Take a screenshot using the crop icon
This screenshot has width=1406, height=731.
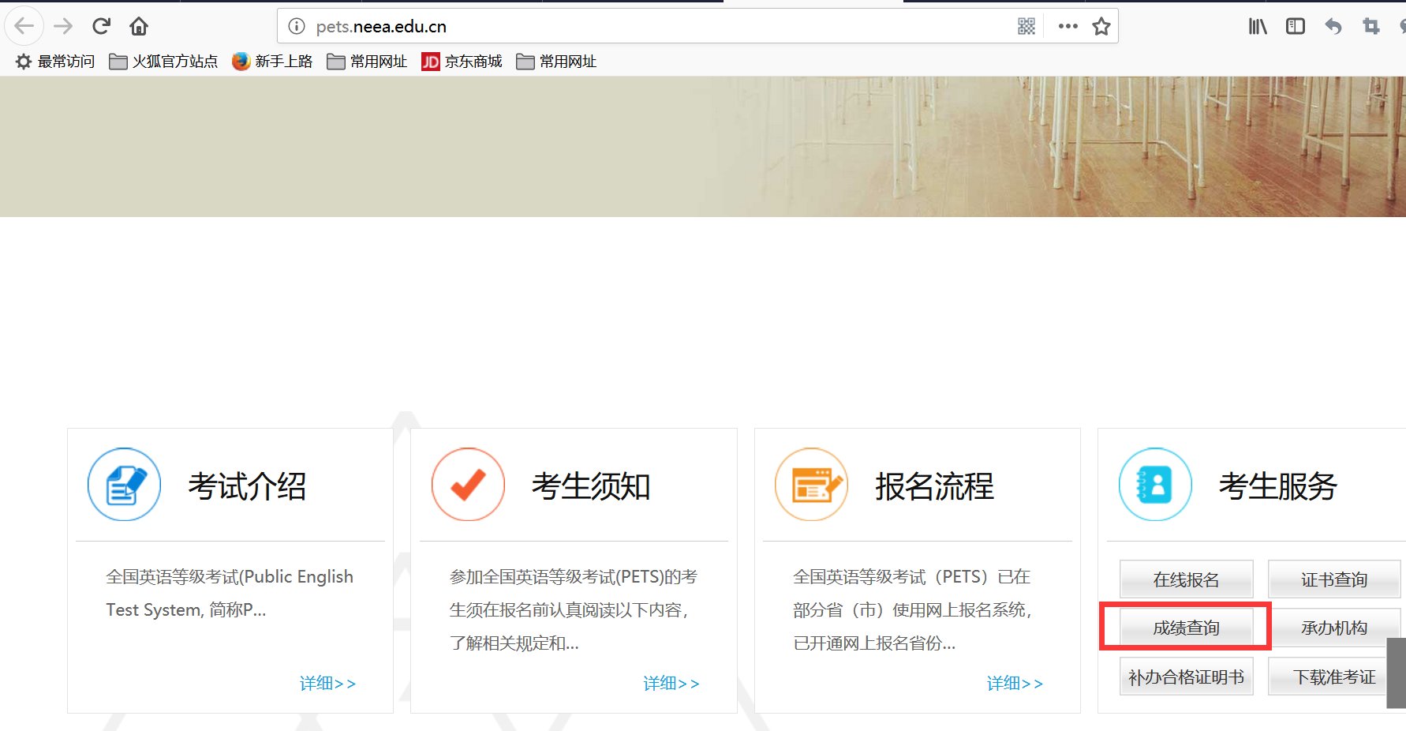1370,25
